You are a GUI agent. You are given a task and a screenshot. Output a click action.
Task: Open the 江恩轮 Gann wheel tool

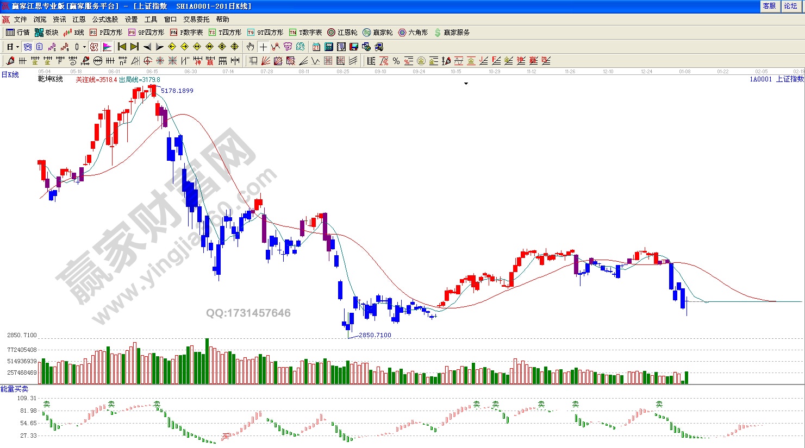(342, 33)
